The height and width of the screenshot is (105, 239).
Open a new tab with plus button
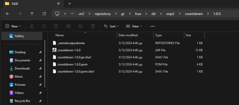coord(70,4)
